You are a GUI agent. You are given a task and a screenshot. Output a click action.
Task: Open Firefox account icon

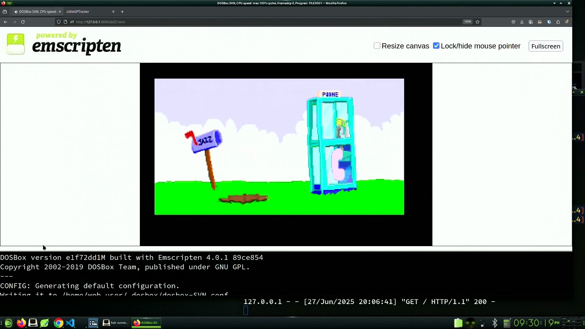(531, 22)
